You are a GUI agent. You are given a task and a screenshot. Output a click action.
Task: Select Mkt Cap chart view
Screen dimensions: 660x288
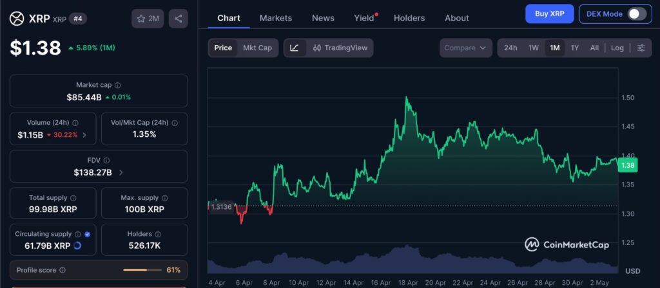click(257, 48)
